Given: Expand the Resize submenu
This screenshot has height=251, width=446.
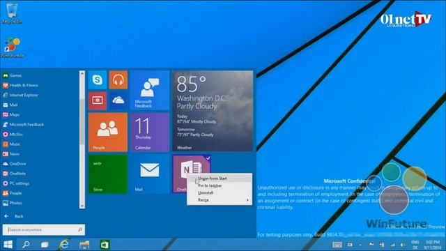Looking at the screenshot, I should (x=220, y=200).
